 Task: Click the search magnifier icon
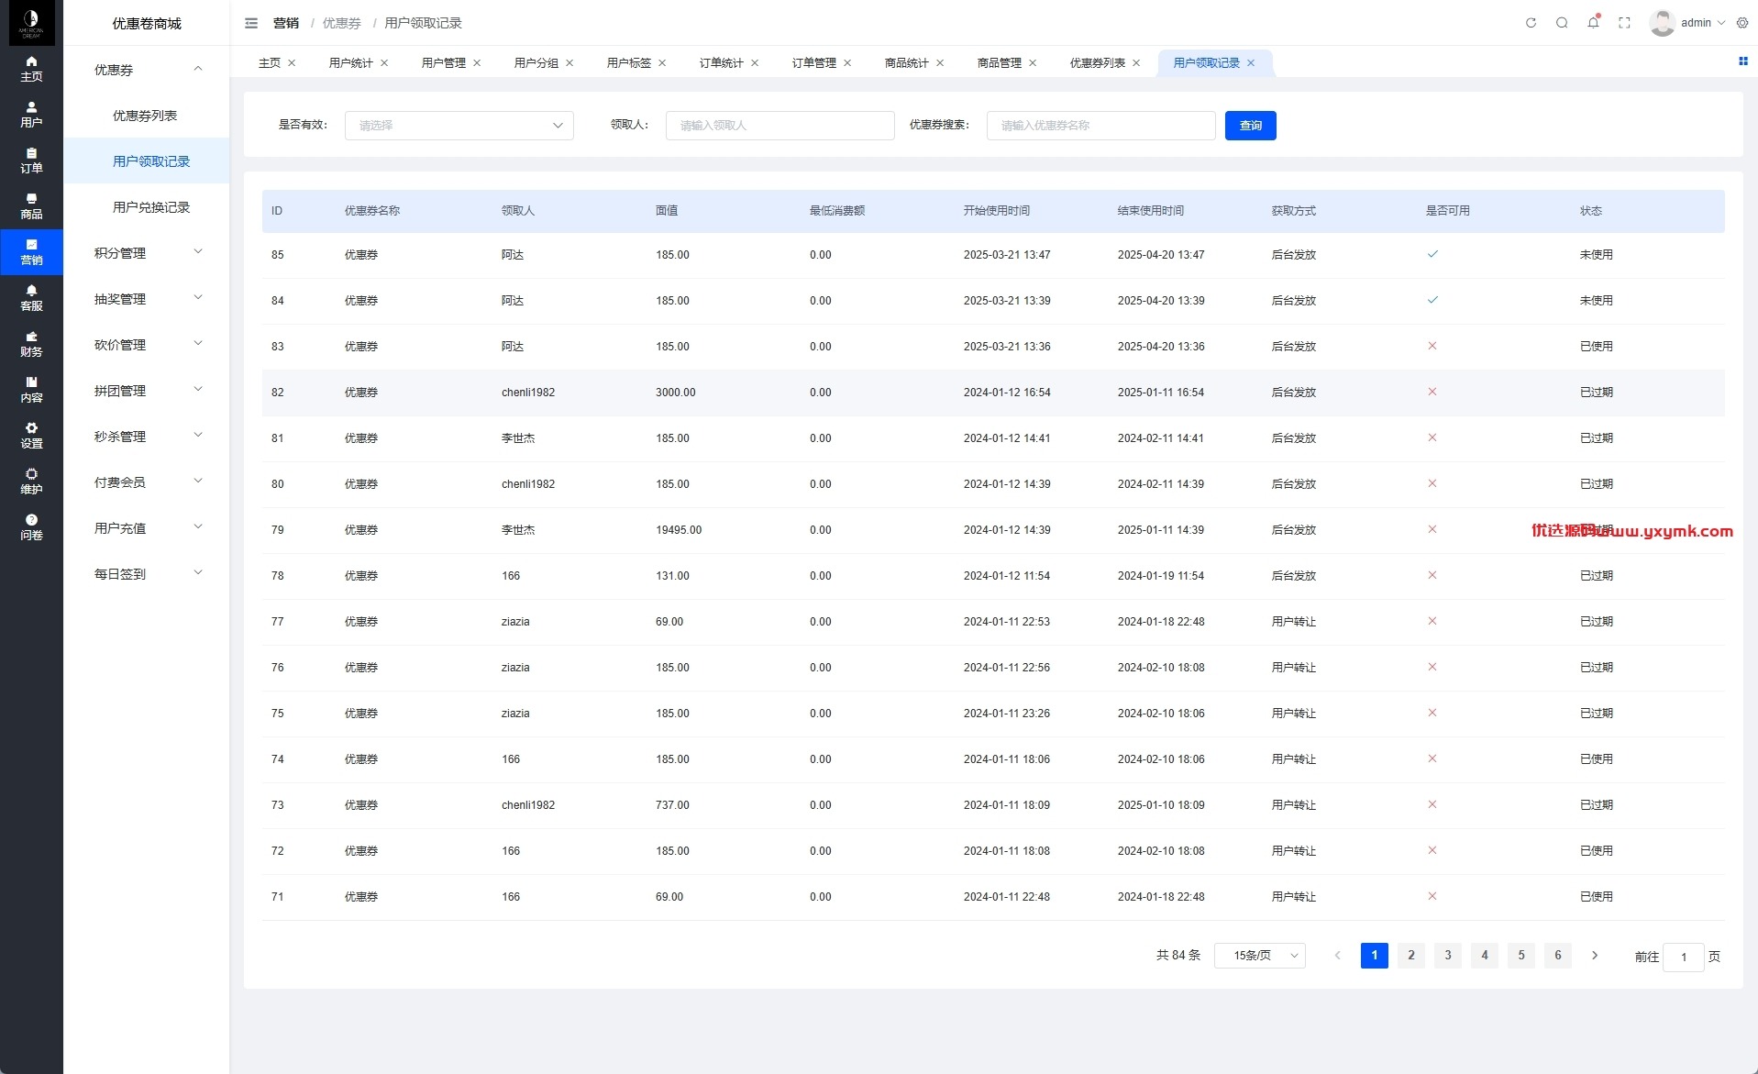(1562, 23)
